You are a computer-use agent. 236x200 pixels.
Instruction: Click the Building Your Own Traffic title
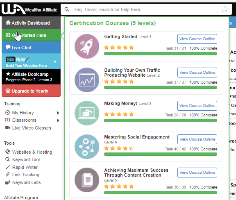coord(132,73)
